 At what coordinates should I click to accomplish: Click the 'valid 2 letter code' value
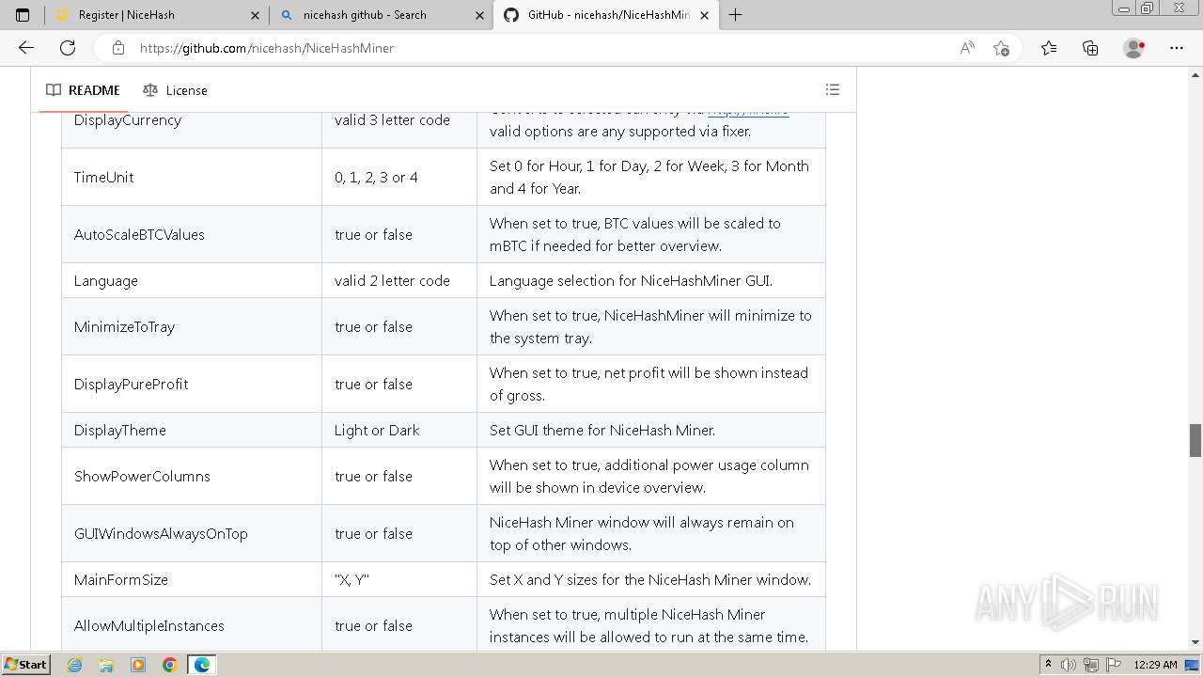point(392,280)
